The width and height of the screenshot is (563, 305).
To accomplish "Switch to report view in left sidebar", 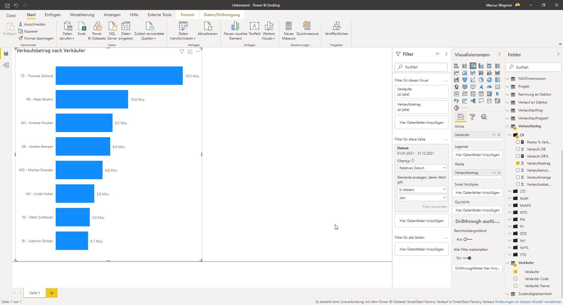I will pos(6,53).
